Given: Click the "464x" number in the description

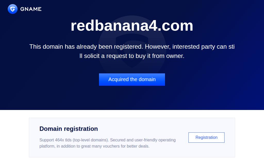Looking at the screenshot, I should coord(59,140).
